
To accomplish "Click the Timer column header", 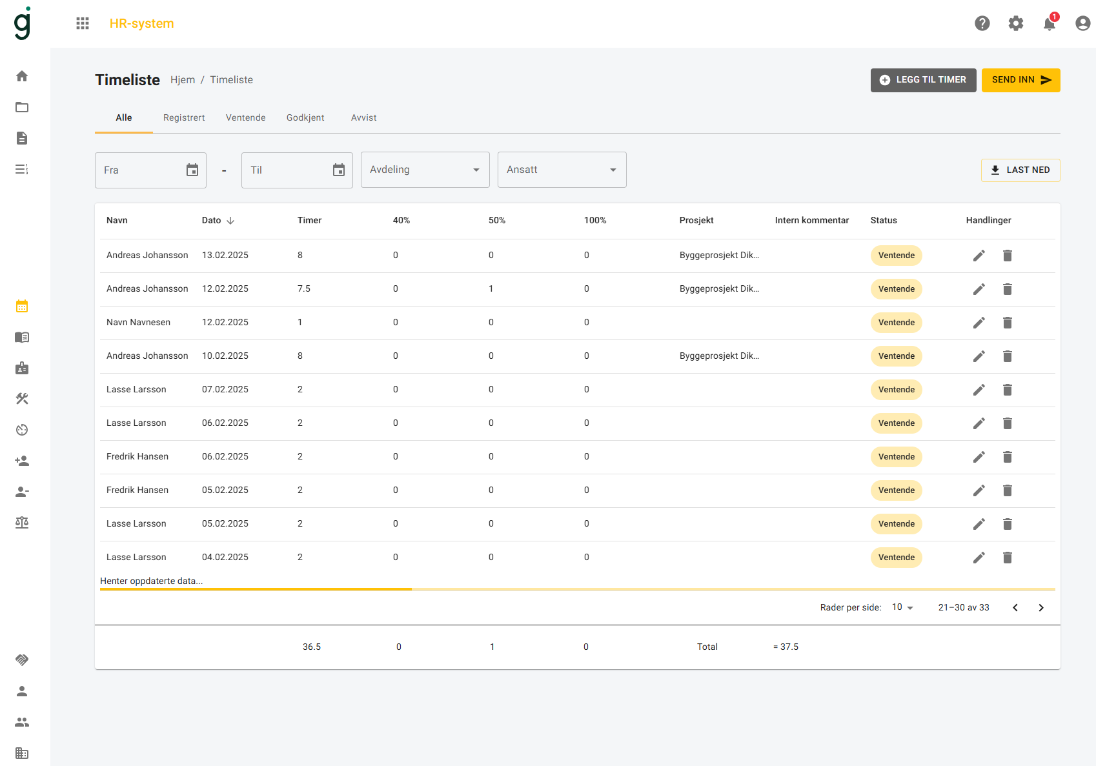I will (x=310, y=221).
